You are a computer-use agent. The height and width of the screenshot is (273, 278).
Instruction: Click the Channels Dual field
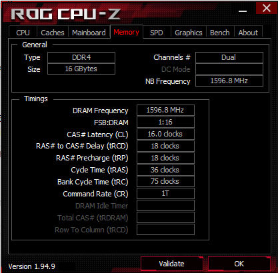pyautogui.click(x=229, y=57)
